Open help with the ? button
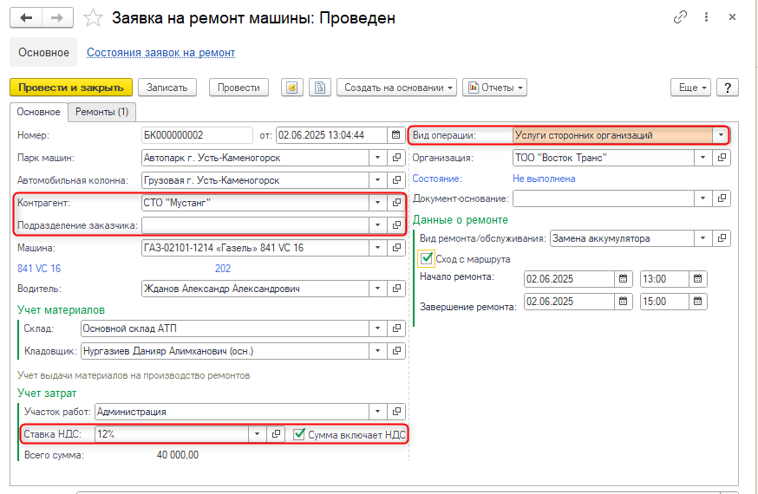 tap(728, 88)
